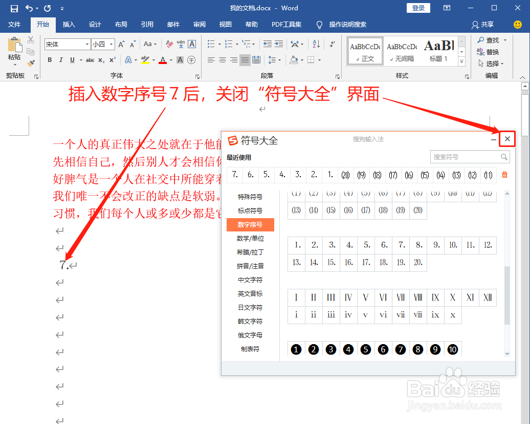
Task: Select circled number 7 in the symbol panel
Action: pos(400,349)
